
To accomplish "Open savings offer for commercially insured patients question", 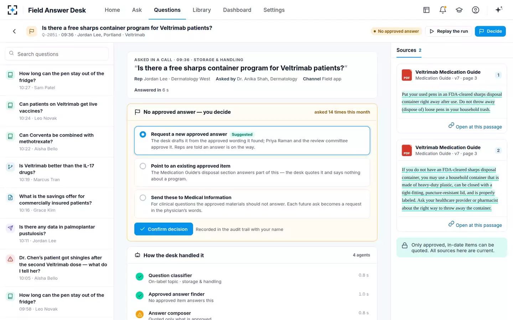I will pos(57,203).
